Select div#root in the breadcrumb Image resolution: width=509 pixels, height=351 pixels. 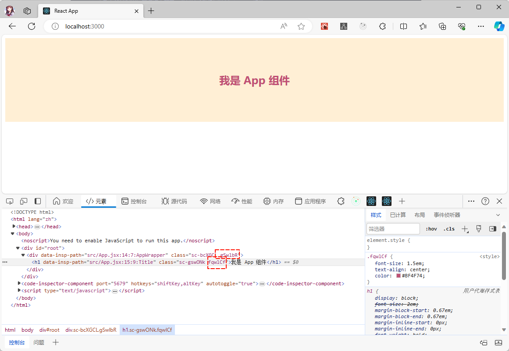coord(50,330)
